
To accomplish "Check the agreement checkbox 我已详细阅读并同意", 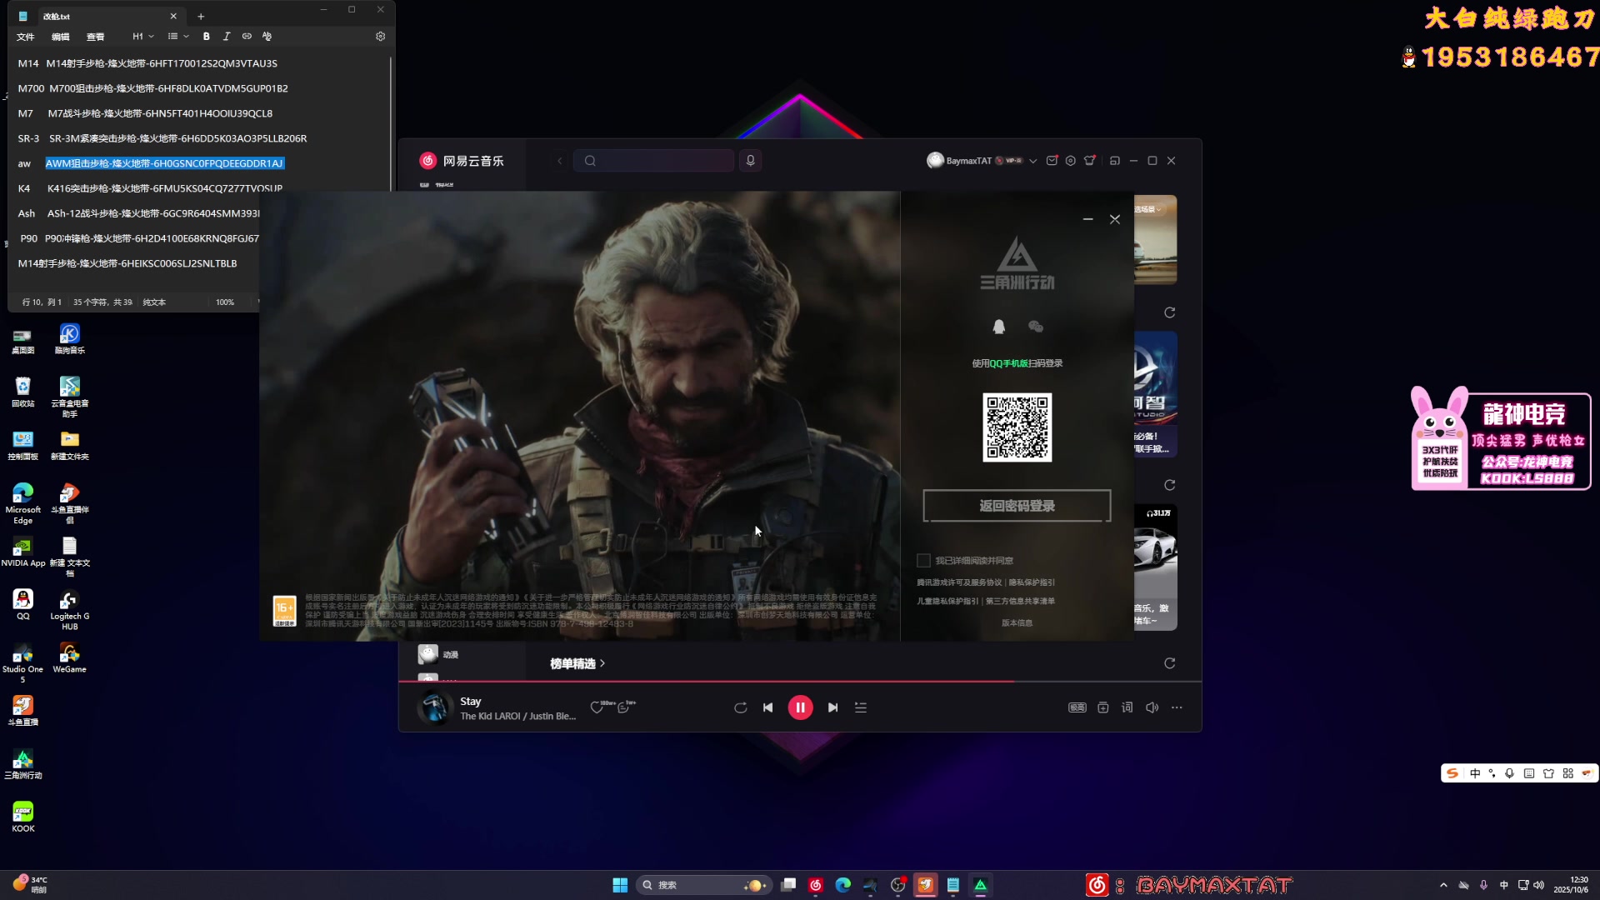I will point(923,561).
